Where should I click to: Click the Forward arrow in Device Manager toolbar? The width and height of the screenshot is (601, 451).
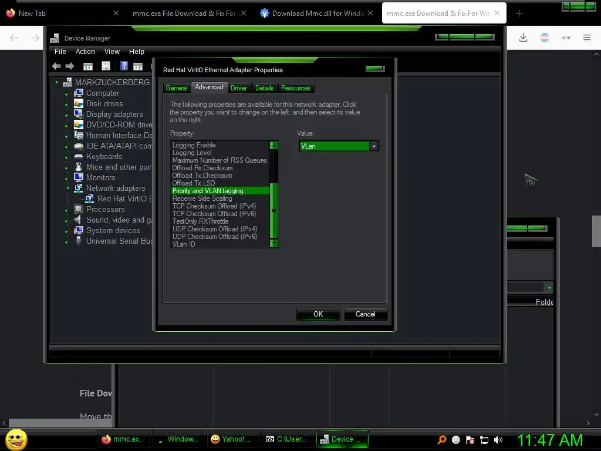69,66
